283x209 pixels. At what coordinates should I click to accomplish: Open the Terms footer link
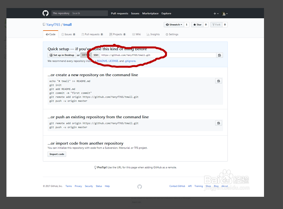point(69,186)
